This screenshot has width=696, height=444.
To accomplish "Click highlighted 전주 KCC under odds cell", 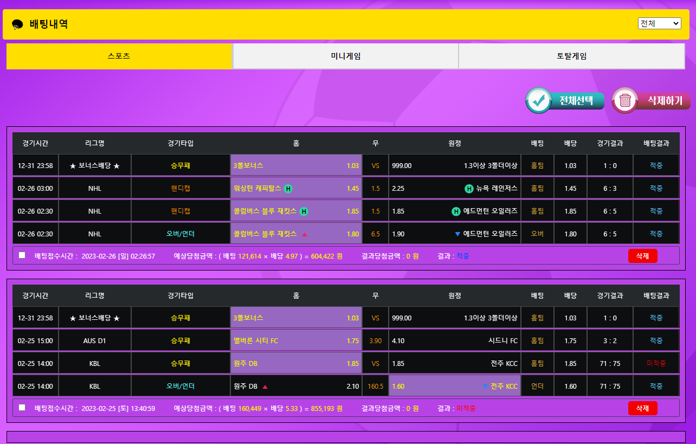I will click(454, 387).
